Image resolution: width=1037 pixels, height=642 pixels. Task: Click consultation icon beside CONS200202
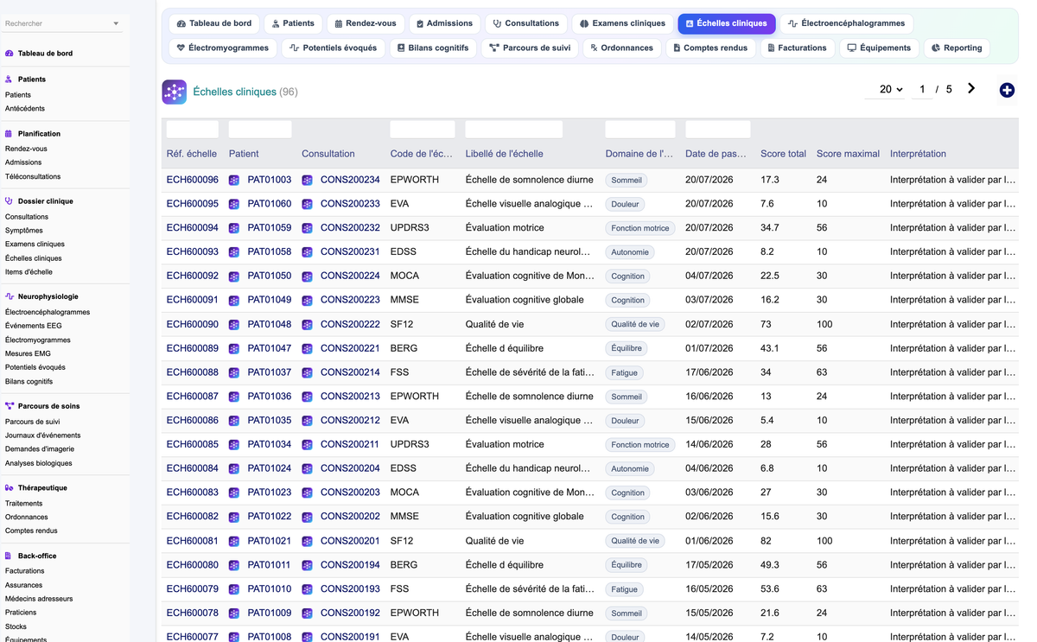[x=307, y=517]
